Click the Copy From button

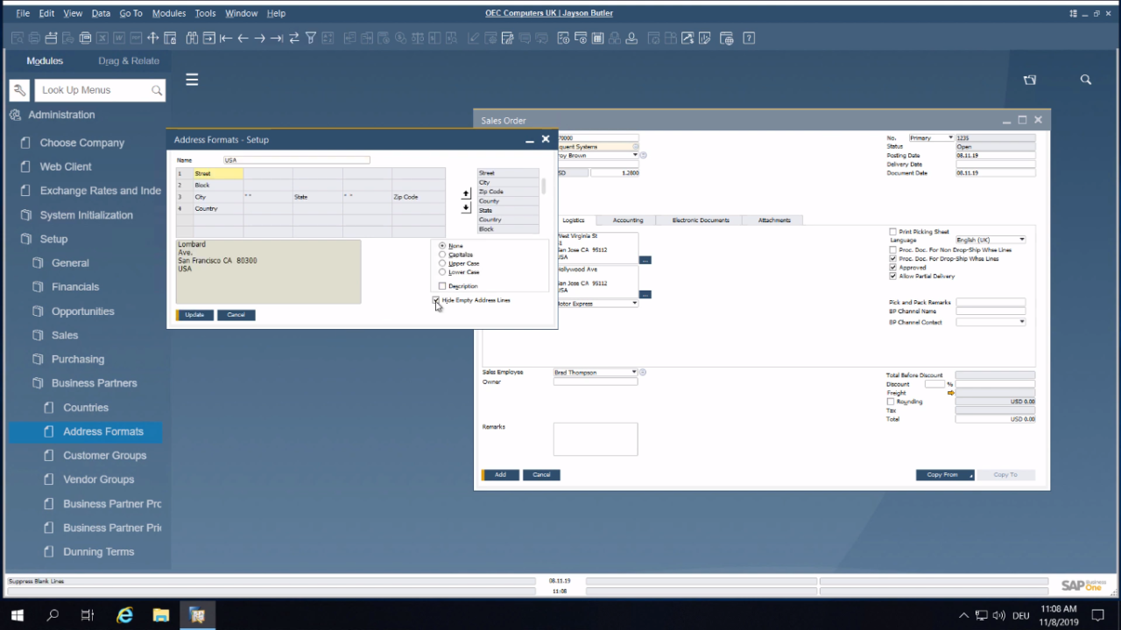(943, 474)
